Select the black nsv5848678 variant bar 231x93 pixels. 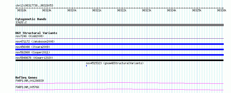coord(119,60)
